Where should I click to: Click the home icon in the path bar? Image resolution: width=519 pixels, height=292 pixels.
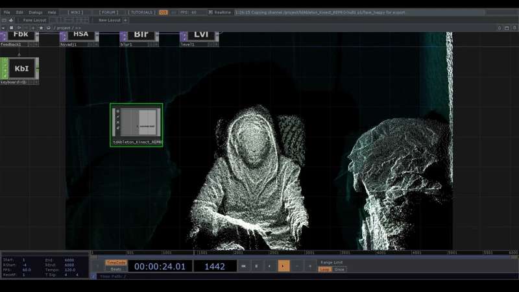(49, 28)
